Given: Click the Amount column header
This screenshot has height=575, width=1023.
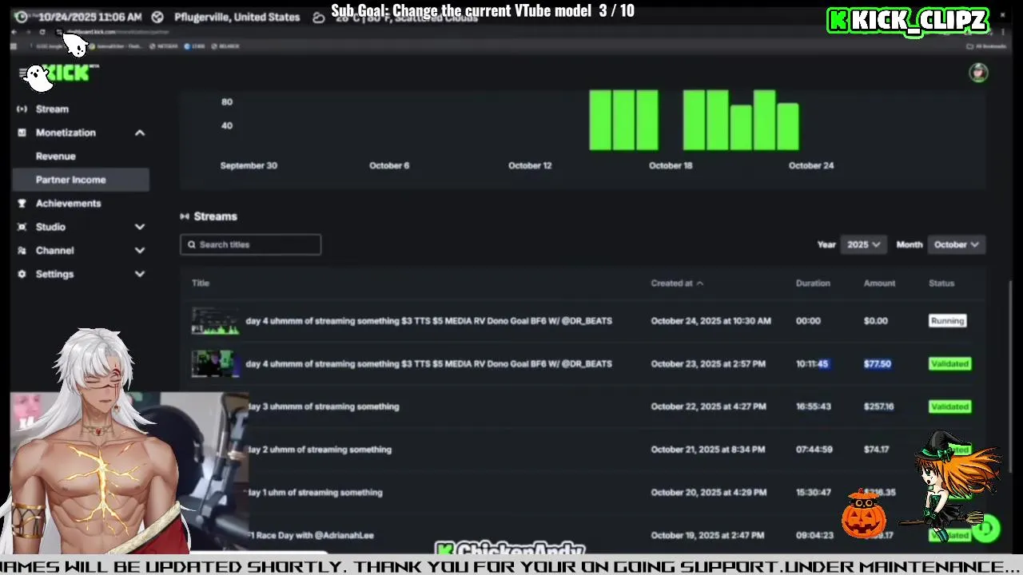Looking at the screenshot, I should (x=879, y=284).
